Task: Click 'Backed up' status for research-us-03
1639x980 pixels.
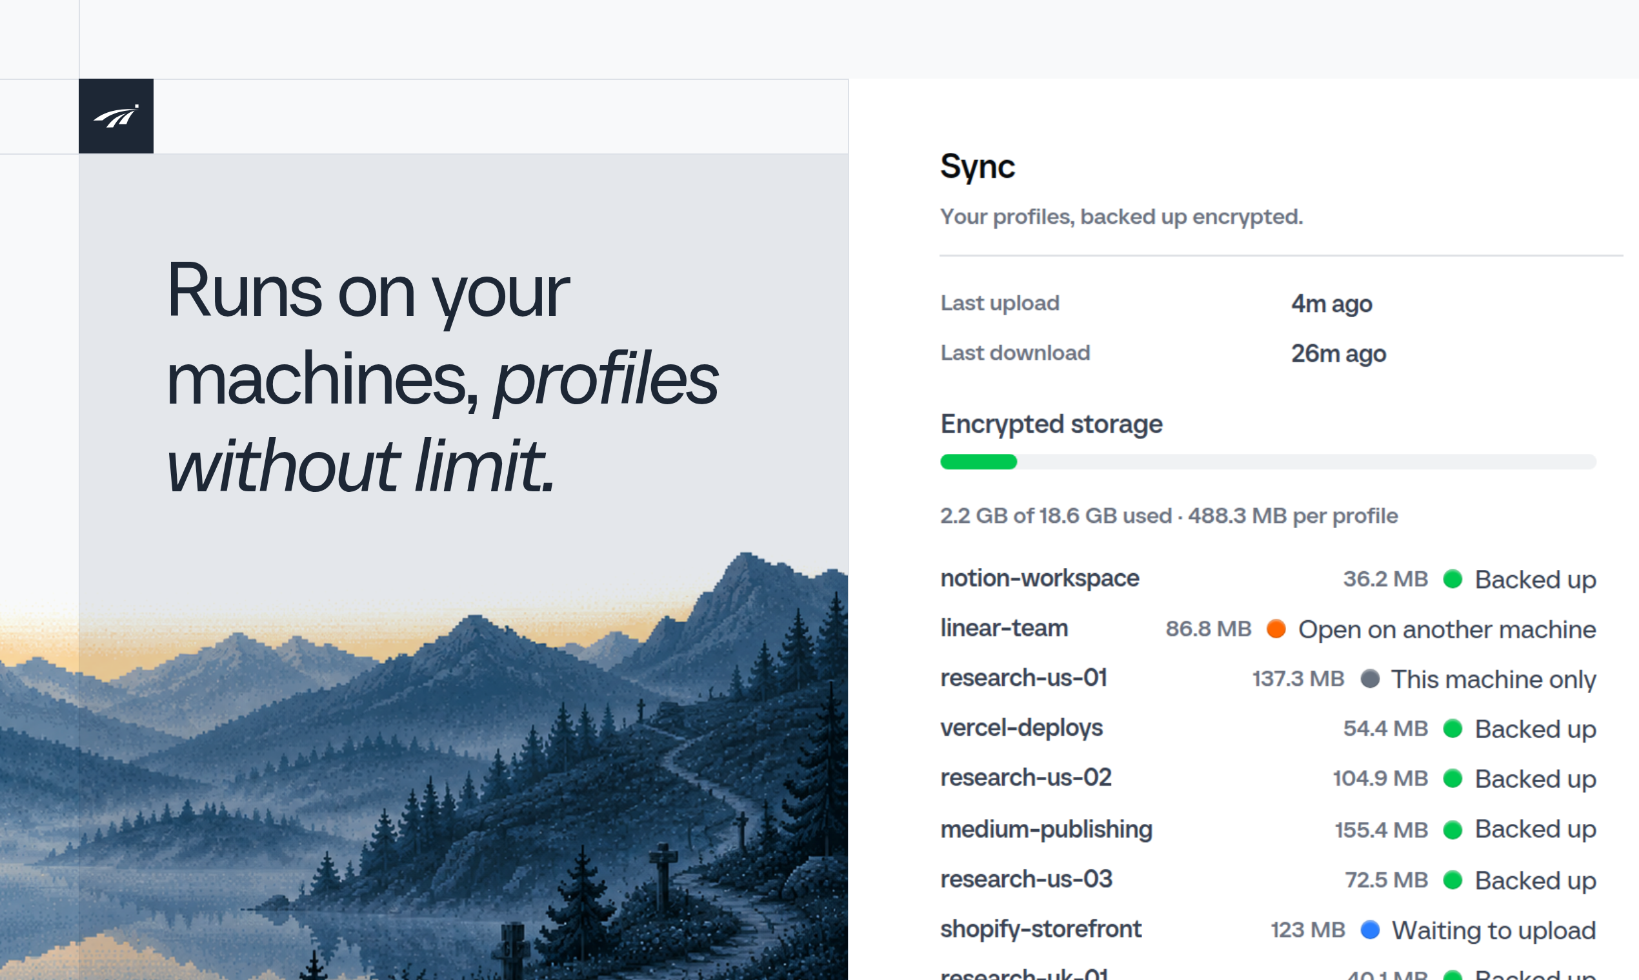Action: (x=1534, y=881)
